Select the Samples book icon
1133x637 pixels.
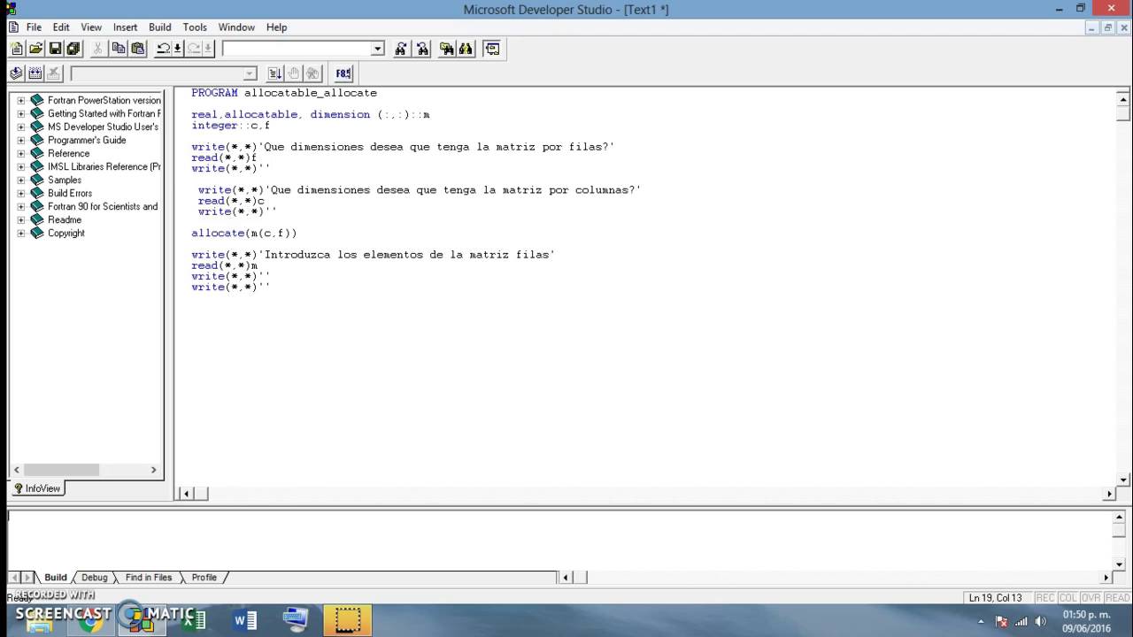pyautogui.click(x=36, y=180)
